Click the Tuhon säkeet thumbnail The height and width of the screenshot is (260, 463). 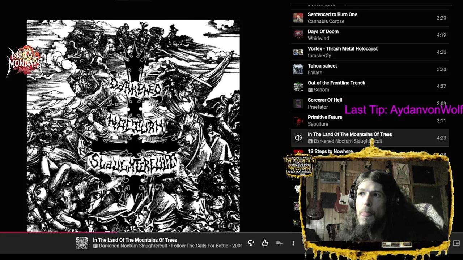tap(298, 69)
